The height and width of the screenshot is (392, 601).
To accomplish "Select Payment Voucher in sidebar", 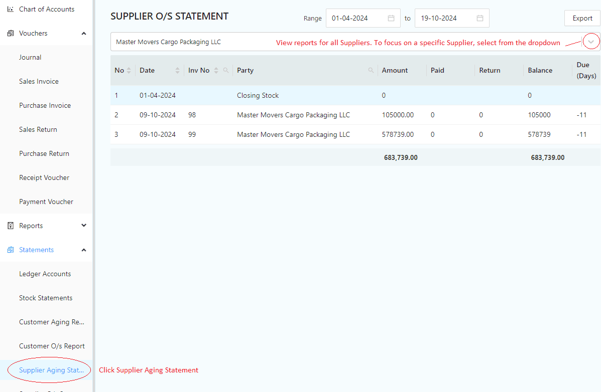I will [x=46, y=202].
